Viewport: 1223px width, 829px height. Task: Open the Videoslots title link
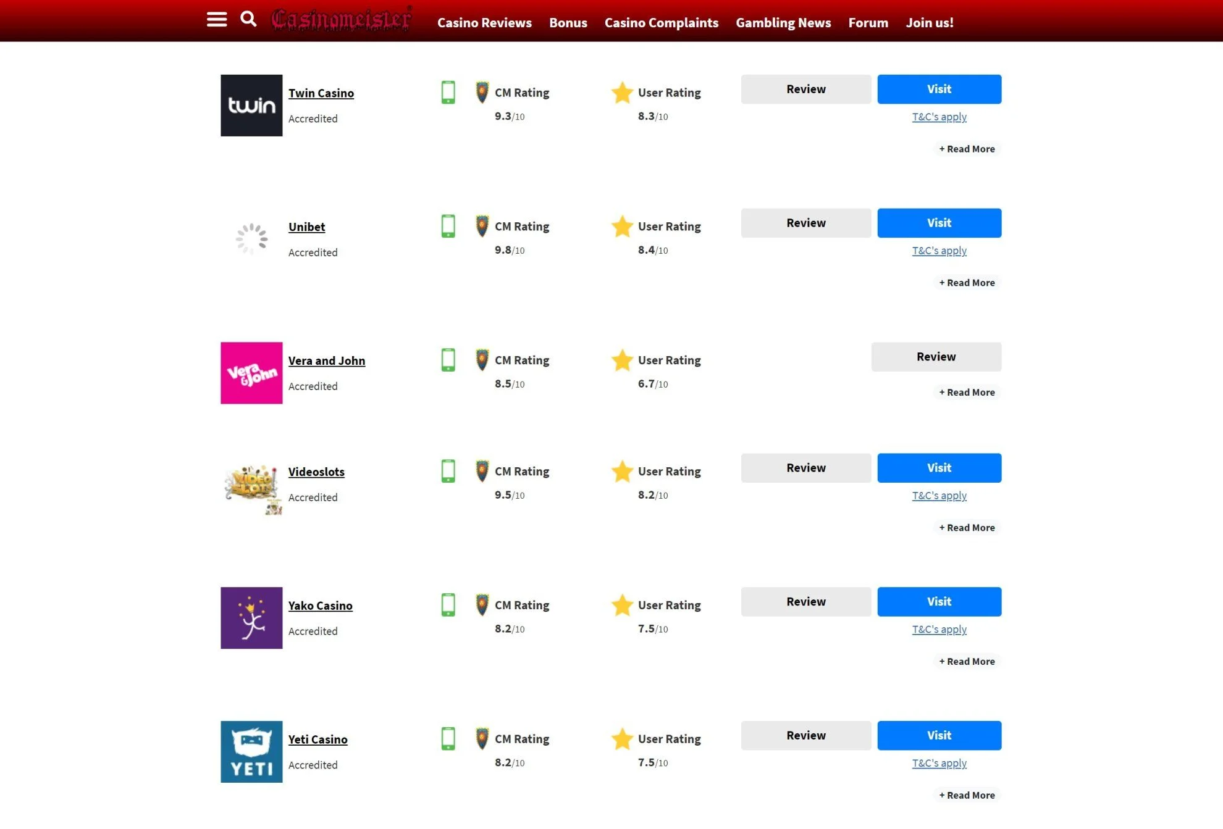[x=316, y=472]
